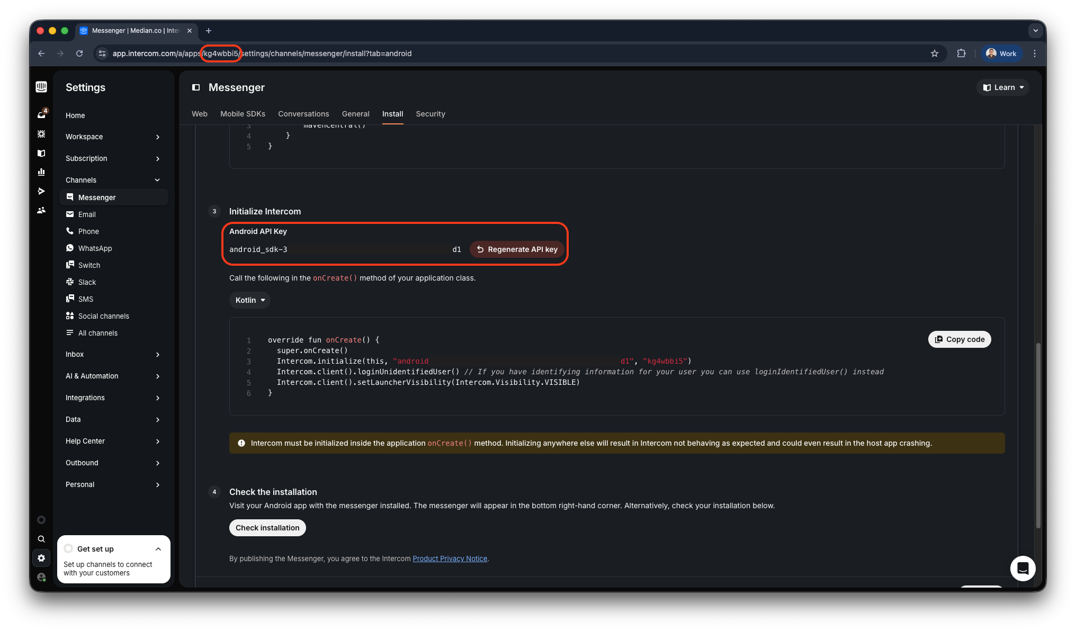Open the Product Privacy Notice link
Screen dimensions: 1076x631
(450, 558)
